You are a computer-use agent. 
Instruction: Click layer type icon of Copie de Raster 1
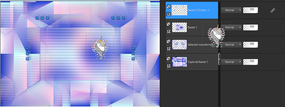point(169,58)
